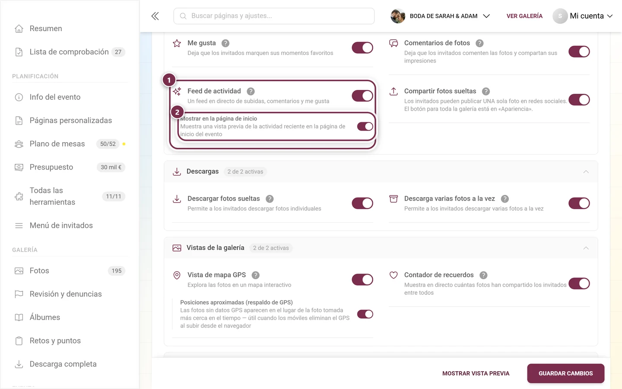The image size is (622, 389).
Task: Click the Retos y puntos clipboard icon
Action: click(19, 341)
